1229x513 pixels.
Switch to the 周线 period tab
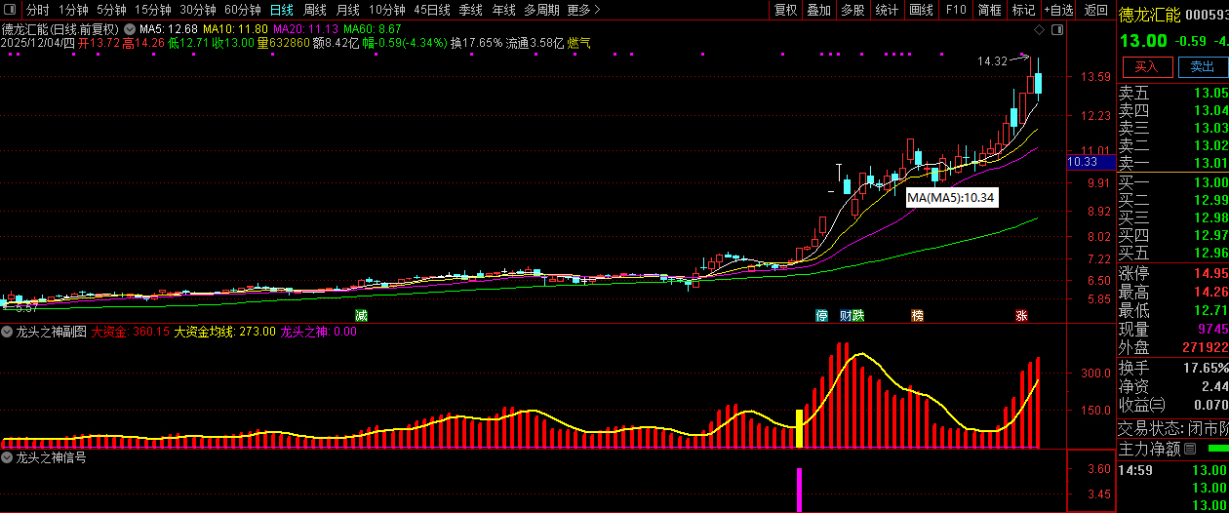314,10
